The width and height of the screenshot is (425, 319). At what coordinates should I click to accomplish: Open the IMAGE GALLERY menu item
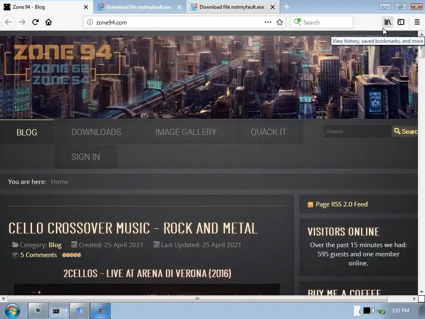[186, 132]
